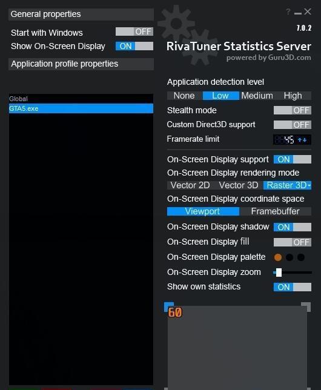Toggle Show On-Screen Display switch
Screen dimensions: 321x390
pos(134,46)
